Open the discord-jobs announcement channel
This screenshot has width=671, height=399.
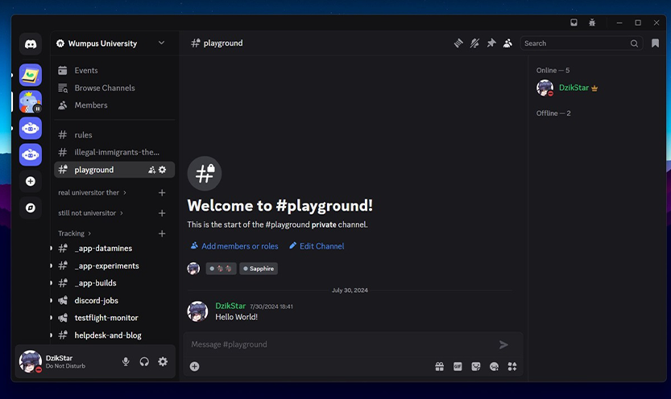point(114,300)
